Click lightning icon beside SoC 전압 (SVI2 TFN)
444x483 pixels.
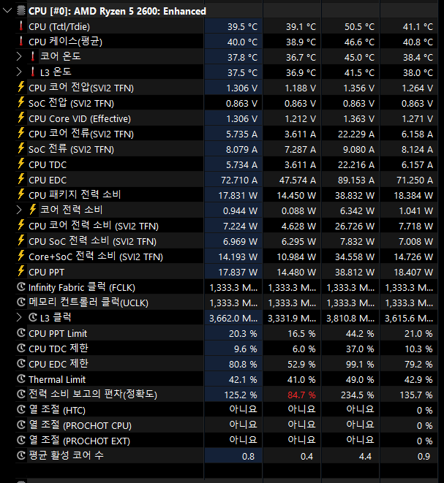[21, 102]
